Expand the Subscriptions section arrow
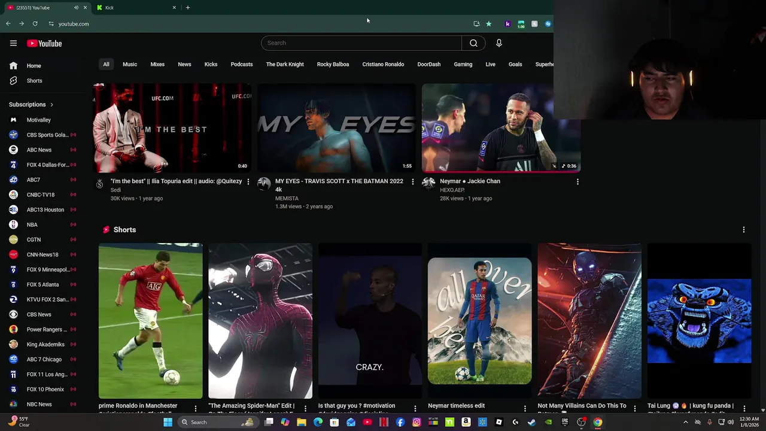Viewport: 766px width, 431px height. click(x=51, y=105)
